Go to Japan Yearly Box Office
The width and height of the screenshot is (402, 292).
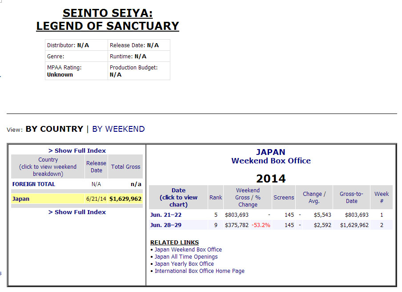point(184,264)
